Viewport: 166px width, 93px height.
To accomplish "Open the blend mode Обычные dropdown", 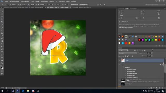I will pyautogui.click(x=128, y=53).
